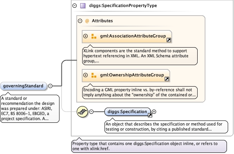
Task: Collapse the governingStandard element children
Action: point(50,86)
